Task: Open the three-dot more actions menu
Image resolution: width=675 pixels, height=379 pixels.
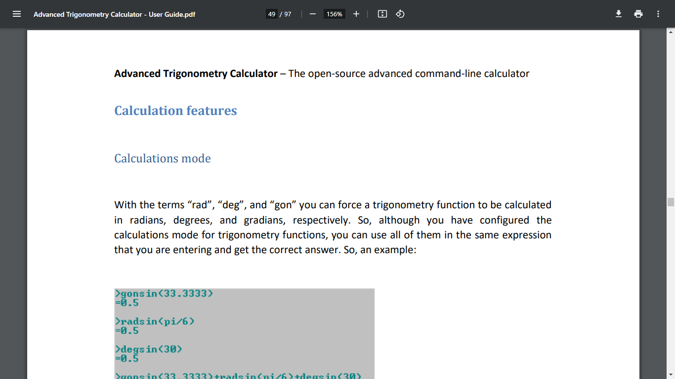Action: pyautogui.click(x=658, y=14)
